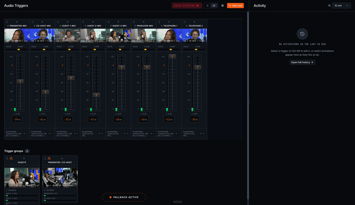Click the Add new button

coord(235,6)
